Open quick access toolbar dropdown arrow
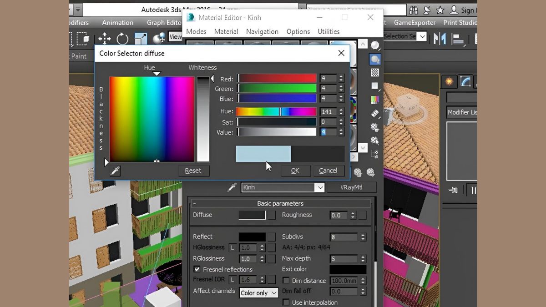 (x=78, y=10)
